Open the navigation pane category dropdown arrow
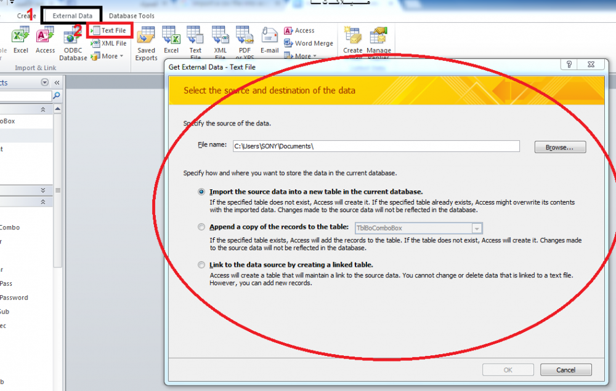616x391 pixels. point(44,82)
